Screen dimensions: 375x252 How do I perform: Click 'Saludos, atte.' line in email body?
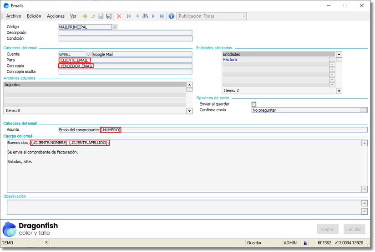click(x=20, y=162)
